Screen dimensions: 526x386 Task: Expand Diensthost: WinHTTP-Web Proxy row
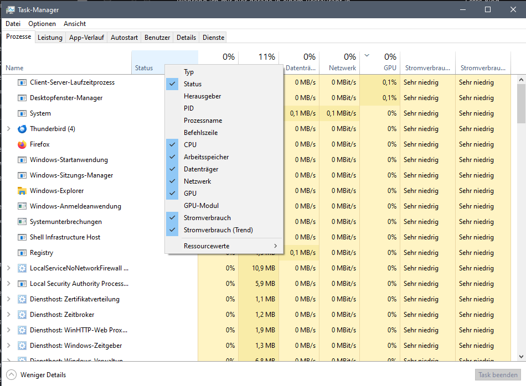[9, 330]
